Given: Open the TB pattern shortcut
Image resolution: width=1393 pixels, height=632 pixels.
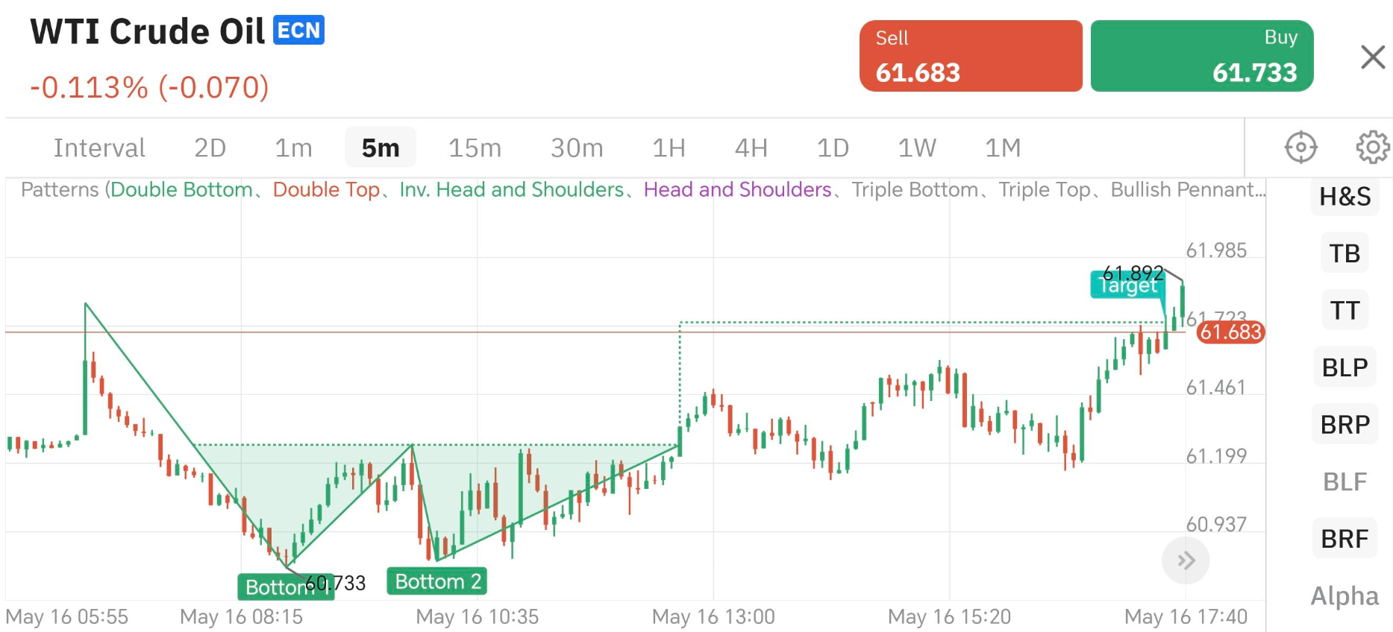Looking at the screenshot, I should (1344, 253).
